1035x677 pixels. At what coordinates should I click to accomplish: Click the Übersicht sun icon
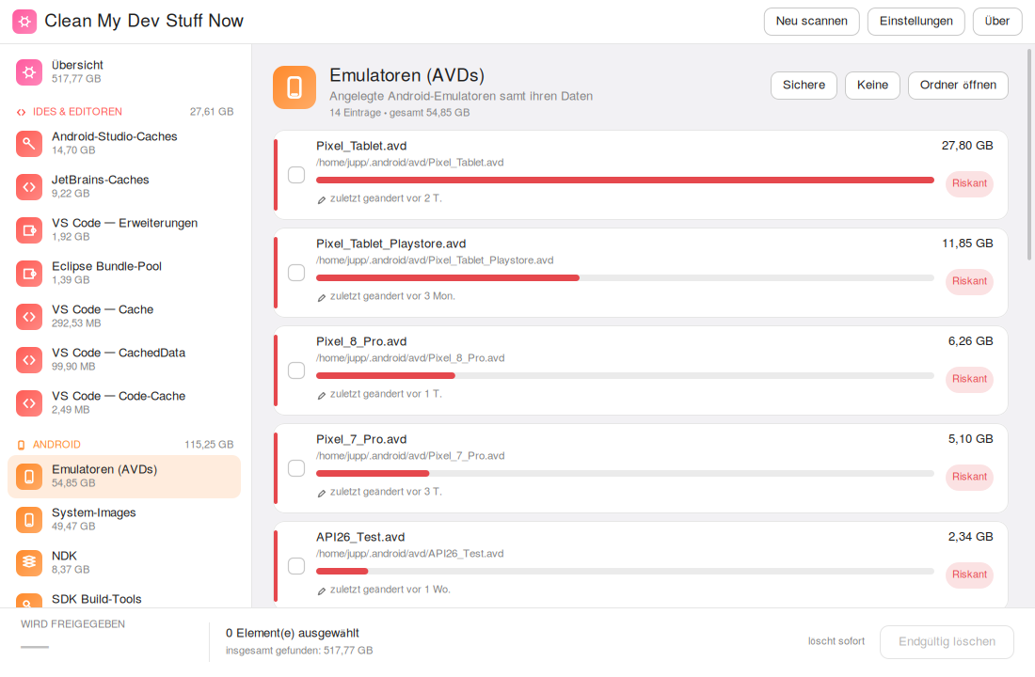[29, 71]
